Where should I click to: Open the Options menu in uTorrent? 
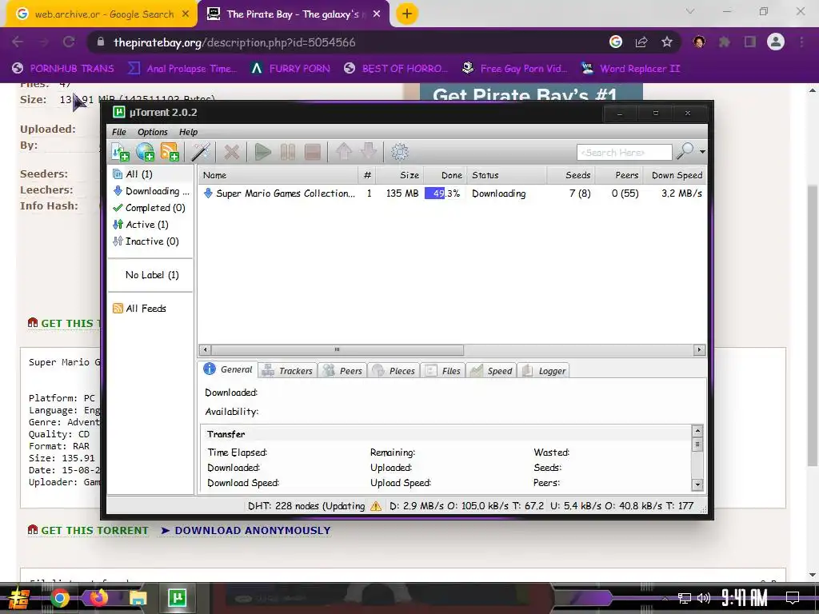point(153,132)
